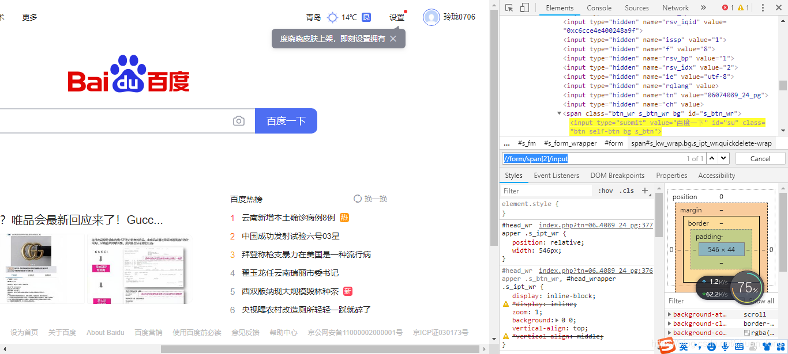The image size is (788, 354).
Task: Click the weather sun icon
Action: pos(332,17)
